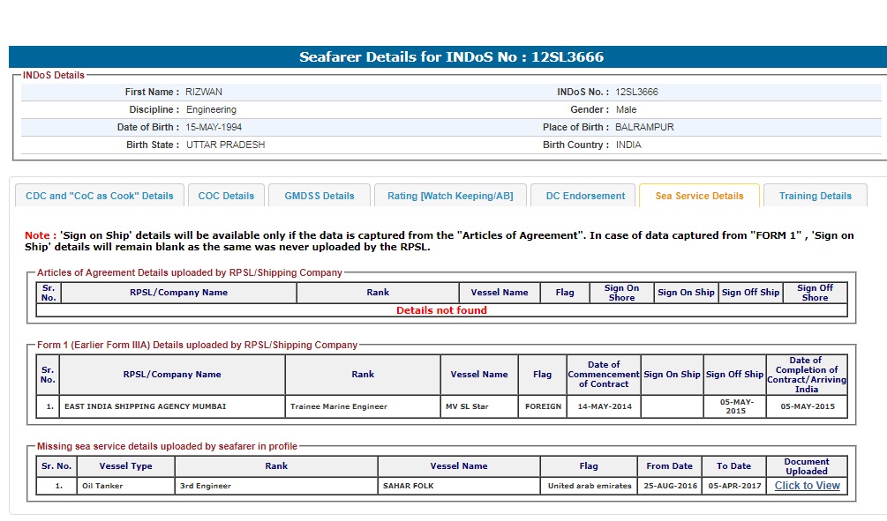This screenshot has width=887, height=521.
Task: Select the Sea Service Details tab
Action: click(x=699, y=196)
